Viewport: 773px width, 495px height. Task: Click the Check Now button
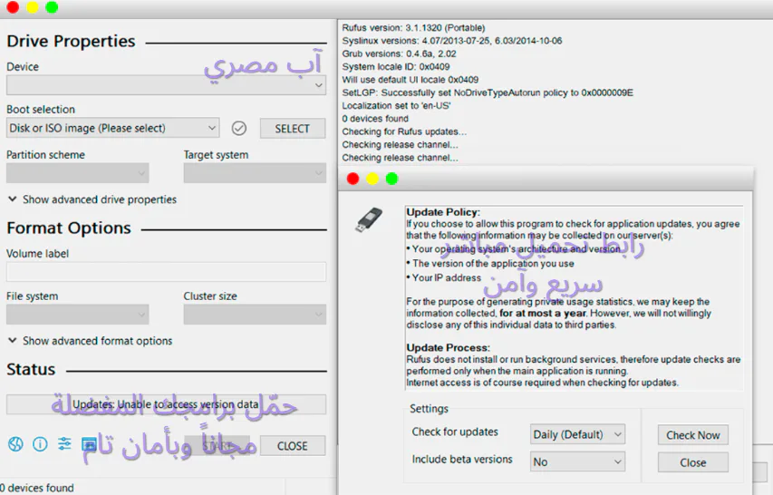tap(692, 435)
